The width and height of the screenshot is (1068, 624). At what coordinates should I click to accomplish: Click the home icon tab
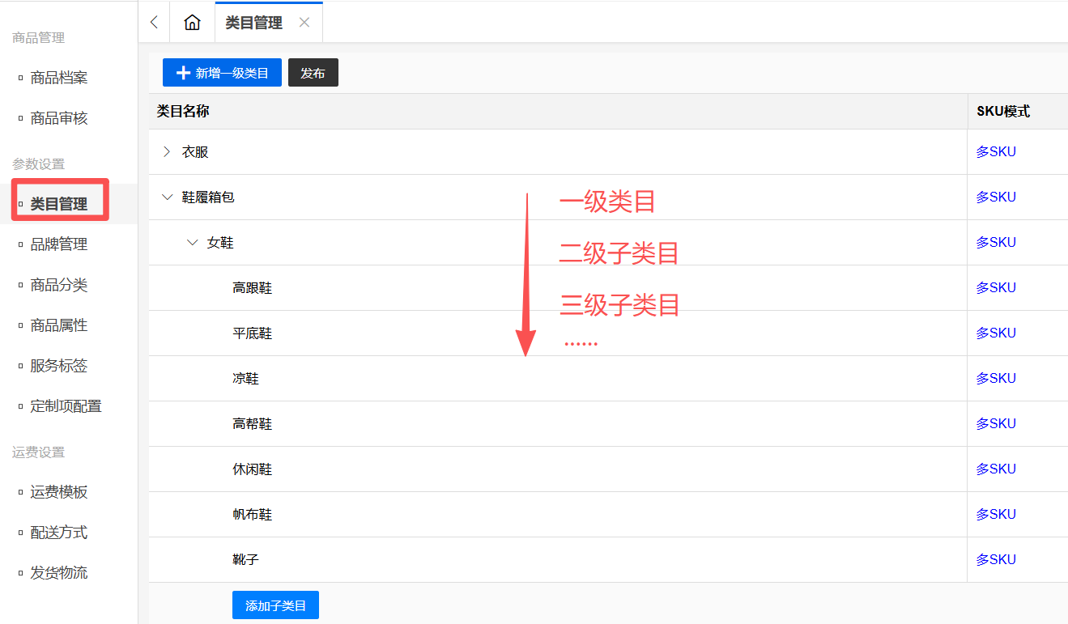click(x=192, y=23)
